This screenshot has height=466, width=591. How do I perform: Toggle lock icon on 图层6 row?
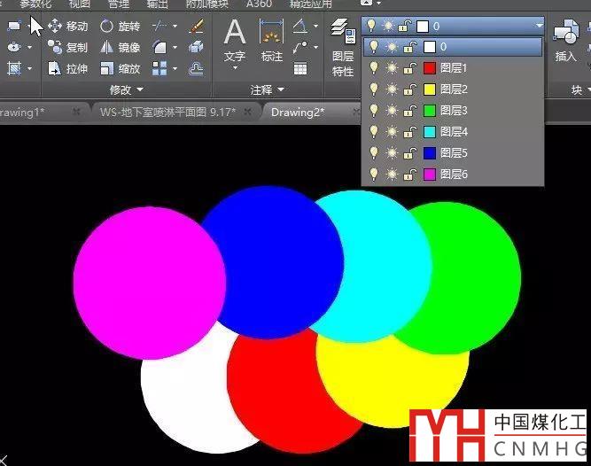click(410, 174)
